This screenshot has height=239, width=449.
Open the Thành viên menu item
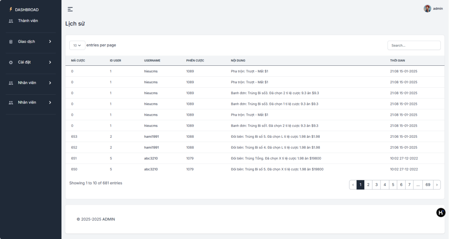point(28,21)
